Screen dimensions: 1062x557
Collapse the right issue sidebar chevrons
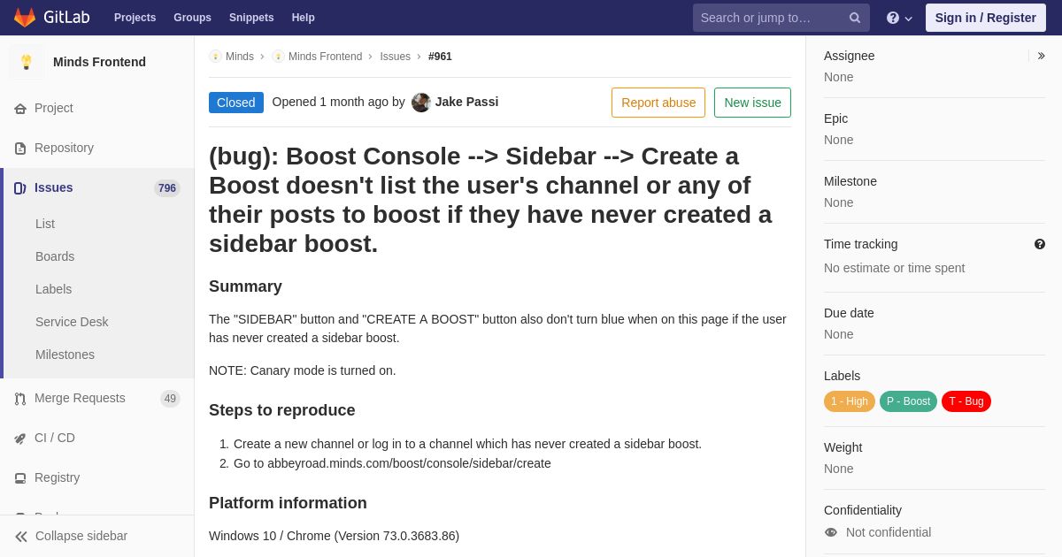(x=1042, y=56)
